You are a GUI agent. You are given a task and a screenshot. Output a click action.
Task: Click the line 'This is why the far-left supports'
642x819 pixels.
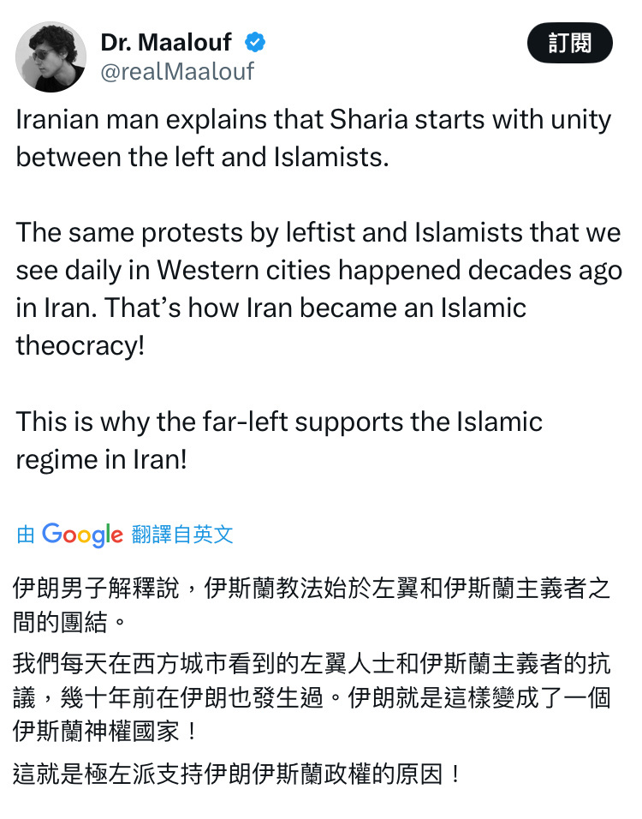pos(279,421)
